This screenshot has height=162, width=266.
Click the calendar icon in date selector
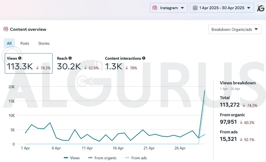click(195, 8)
